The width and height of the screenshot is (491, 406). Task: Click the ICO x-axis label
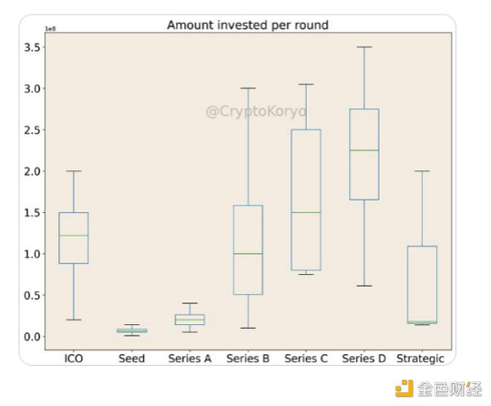pyautogui.click(x=74, y=359)
